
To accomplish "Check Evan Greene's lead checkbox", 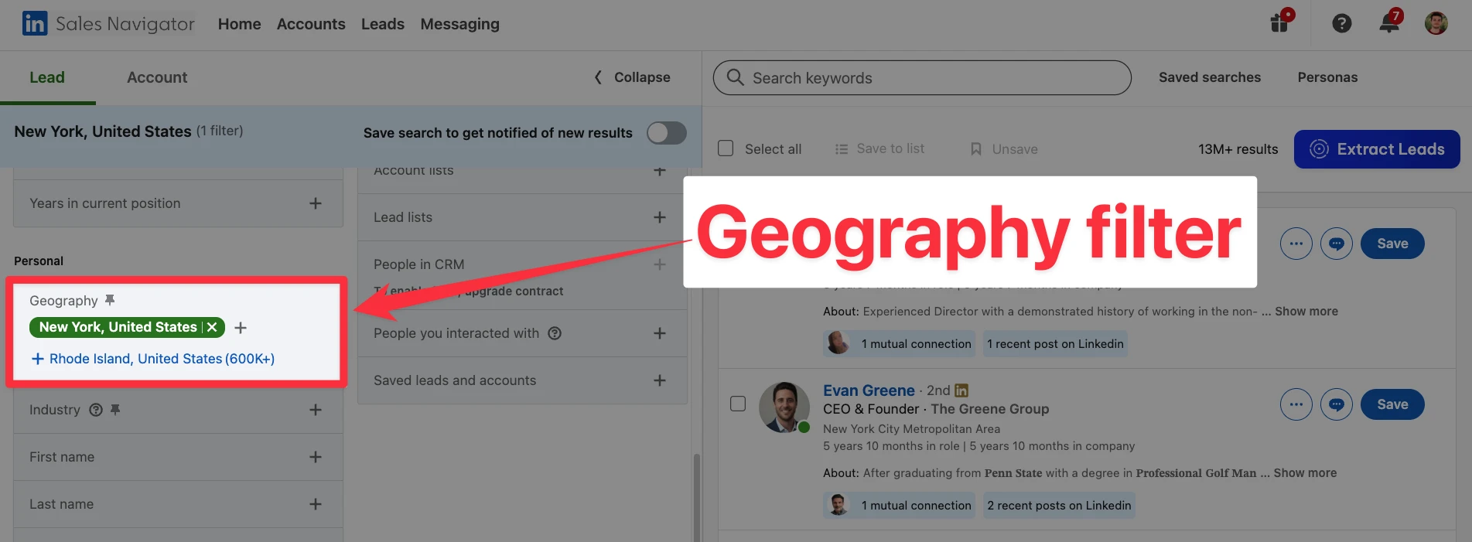I will pos(738,404).
